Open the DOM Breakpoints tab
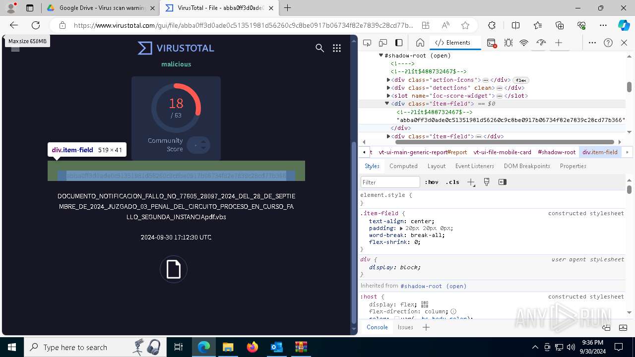Viewport: 635px width, 357px height. (527, 166)
